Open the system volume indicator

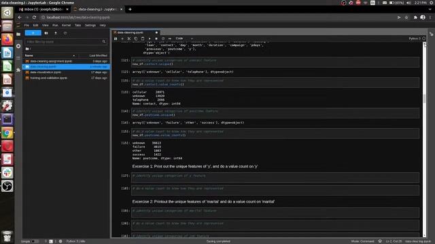click(408, 3)
